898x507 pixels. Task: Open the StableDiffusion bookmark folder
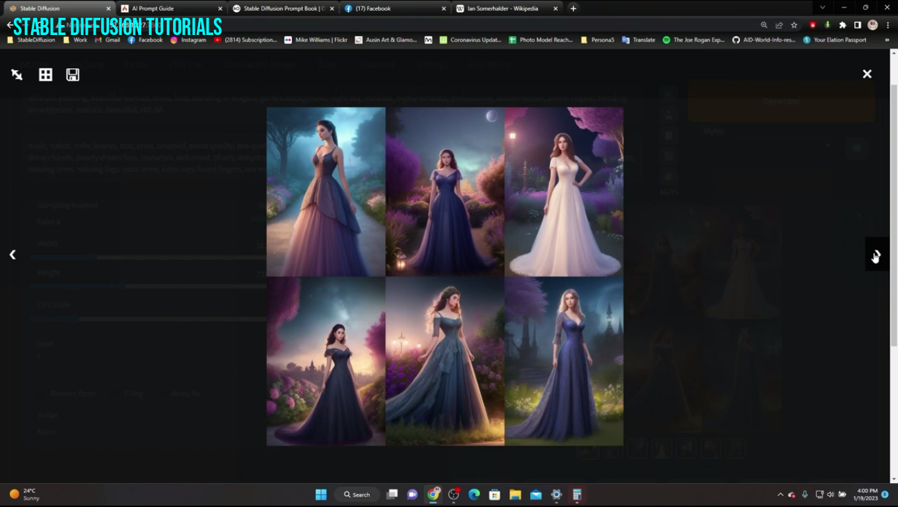(31, 40)
